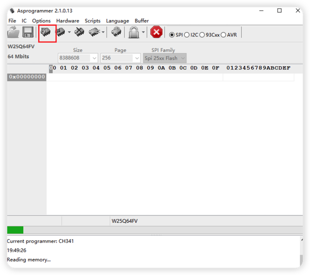Viewport: 310px width, 275px height.
Task: Close the Asprogrammer window
Action: pyautogui.click(x=298, y=11)
